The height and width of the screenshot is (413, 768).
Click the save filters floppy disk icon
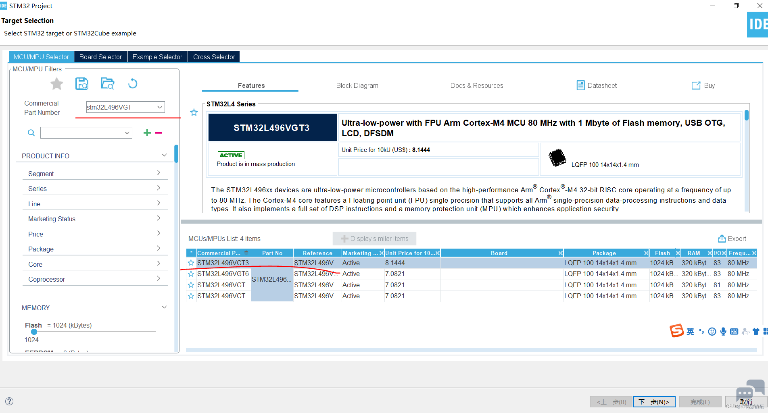pos(82,84)
